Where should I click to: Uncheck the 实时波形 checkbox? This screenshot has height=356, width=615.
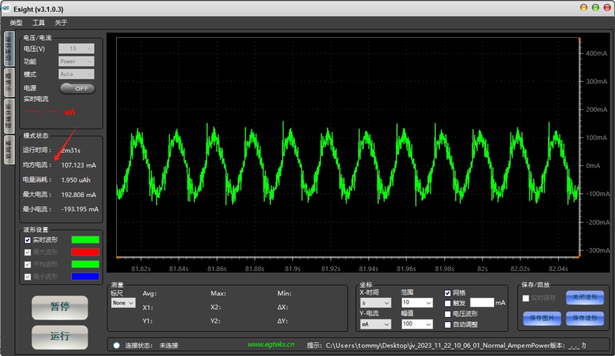pyautogui.click(x=28, y=240)
